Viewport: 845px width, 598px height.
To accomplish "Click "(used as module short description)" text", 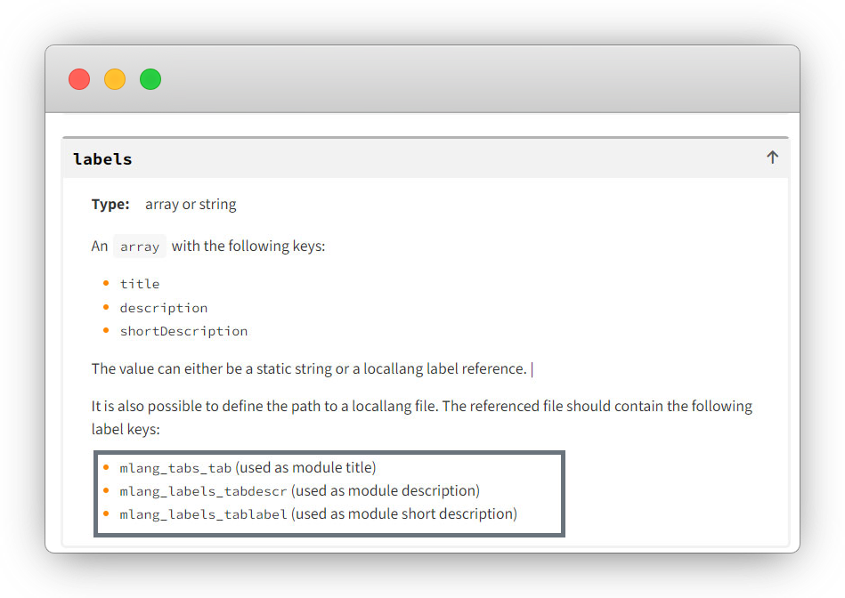I will pyautogui.click(x=404, y=513).
